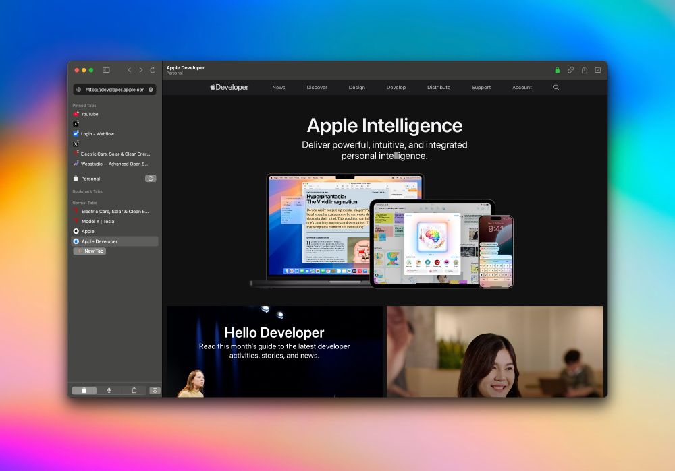Open the Account navigation link
This screenshot has height=471, width=675.
point(522,87)
